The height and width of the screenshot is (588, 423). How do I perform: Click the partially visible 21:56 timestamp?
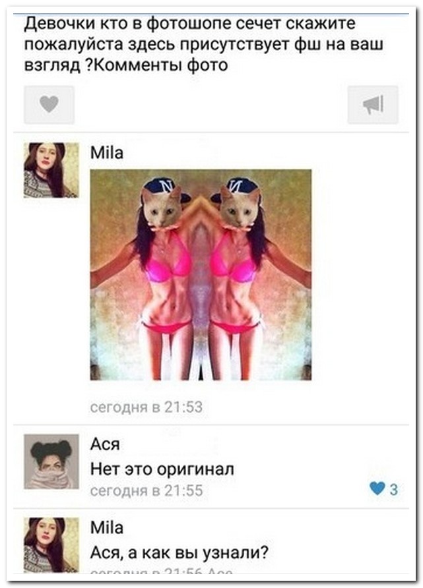click(x=162, y=572)
